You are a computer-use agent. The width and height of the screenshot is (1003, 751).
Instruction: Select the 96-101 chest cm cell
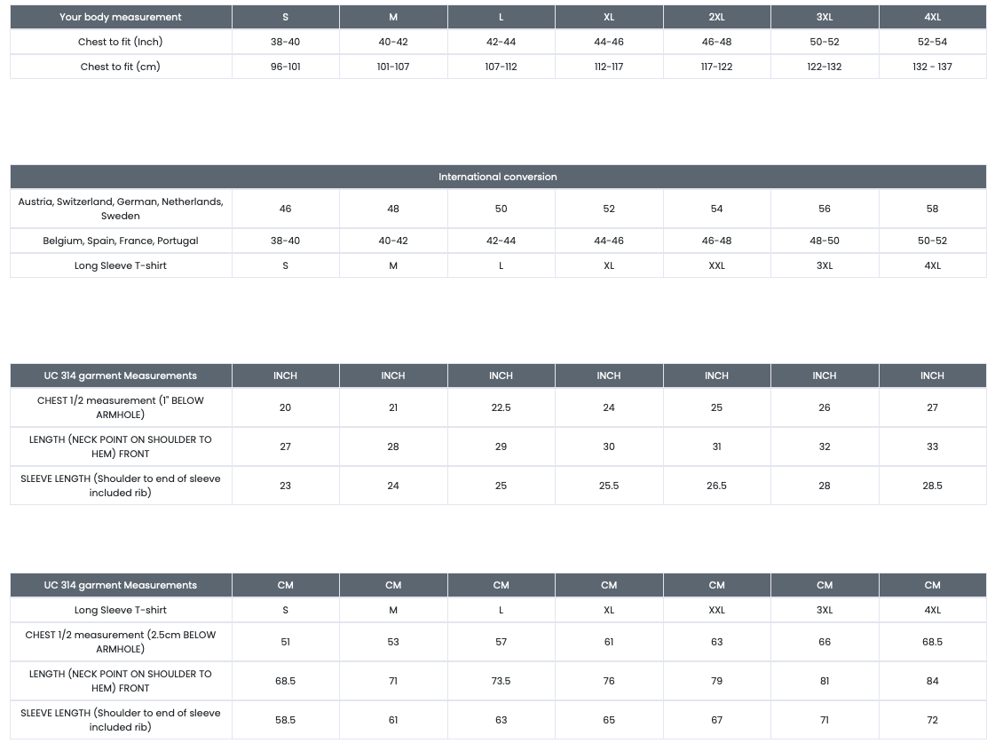285,67
